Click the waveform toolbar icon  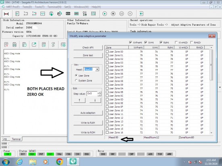[43, 14]
